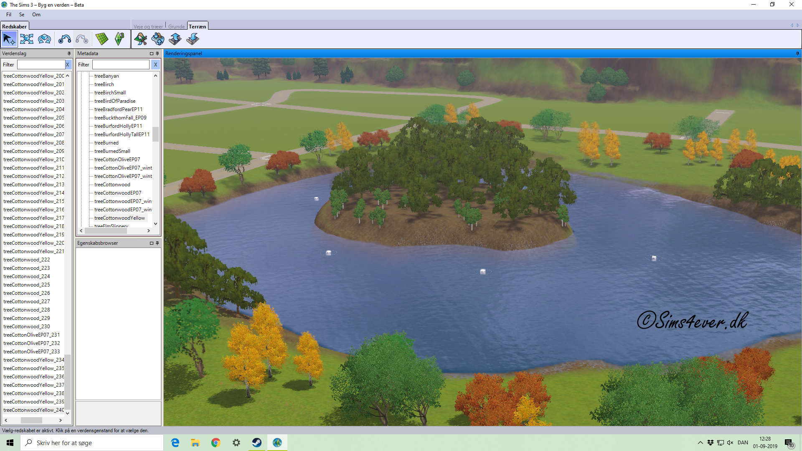
Task: Show hidden system tray icons
Action: pyautogui.click(x=700, y=443)
